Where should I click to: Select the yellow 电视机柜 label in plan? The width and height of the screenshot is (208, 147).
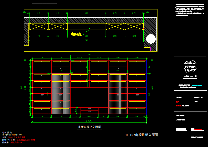pos(76,34)
